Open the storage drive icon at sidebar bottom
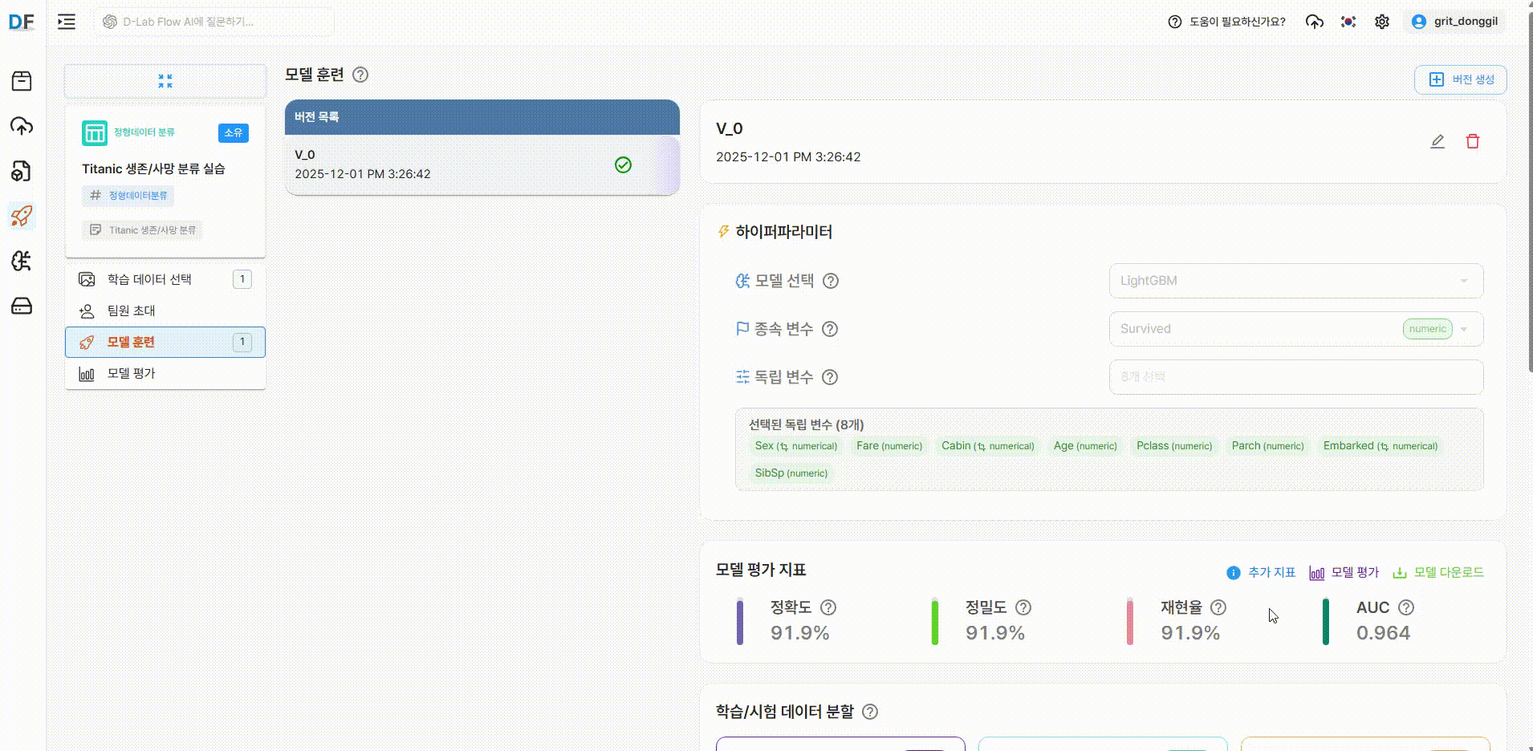The height and width of the screenshot is (751, 1533). (x=22, y=306)
